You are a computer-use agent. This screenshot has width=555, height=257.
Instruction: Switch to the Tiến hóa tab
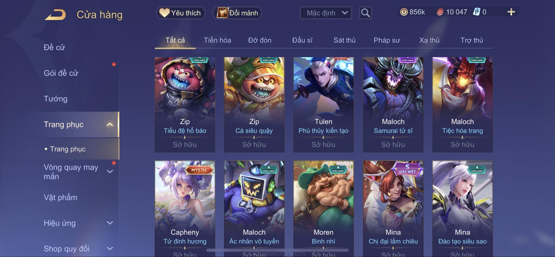(217, 40)
